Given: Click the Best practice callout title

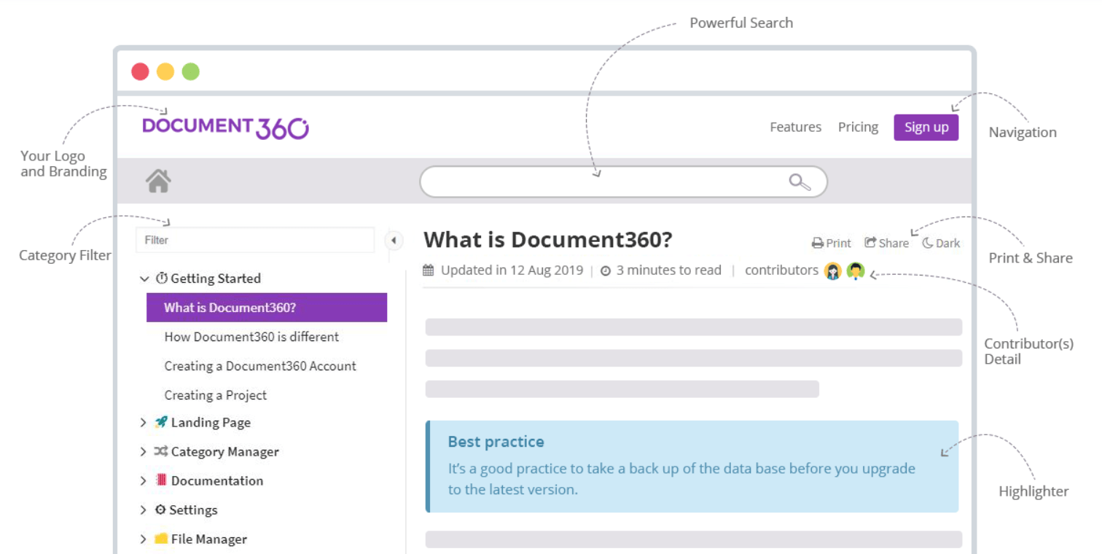Looking at the screenshot, I should 496,441.
